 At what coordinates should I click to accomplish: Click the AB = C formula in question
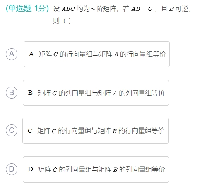click(142, 9)
